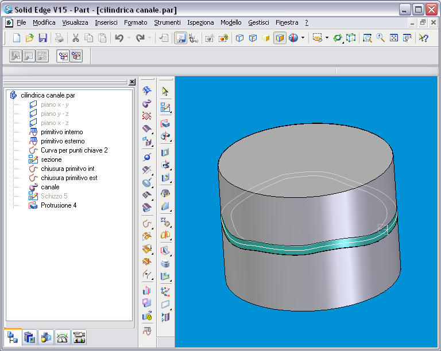The height and width of the screenshot is (351, 441).
Task: Open the Modello menu
Action: pyautogui.click(x=231, y=22)
